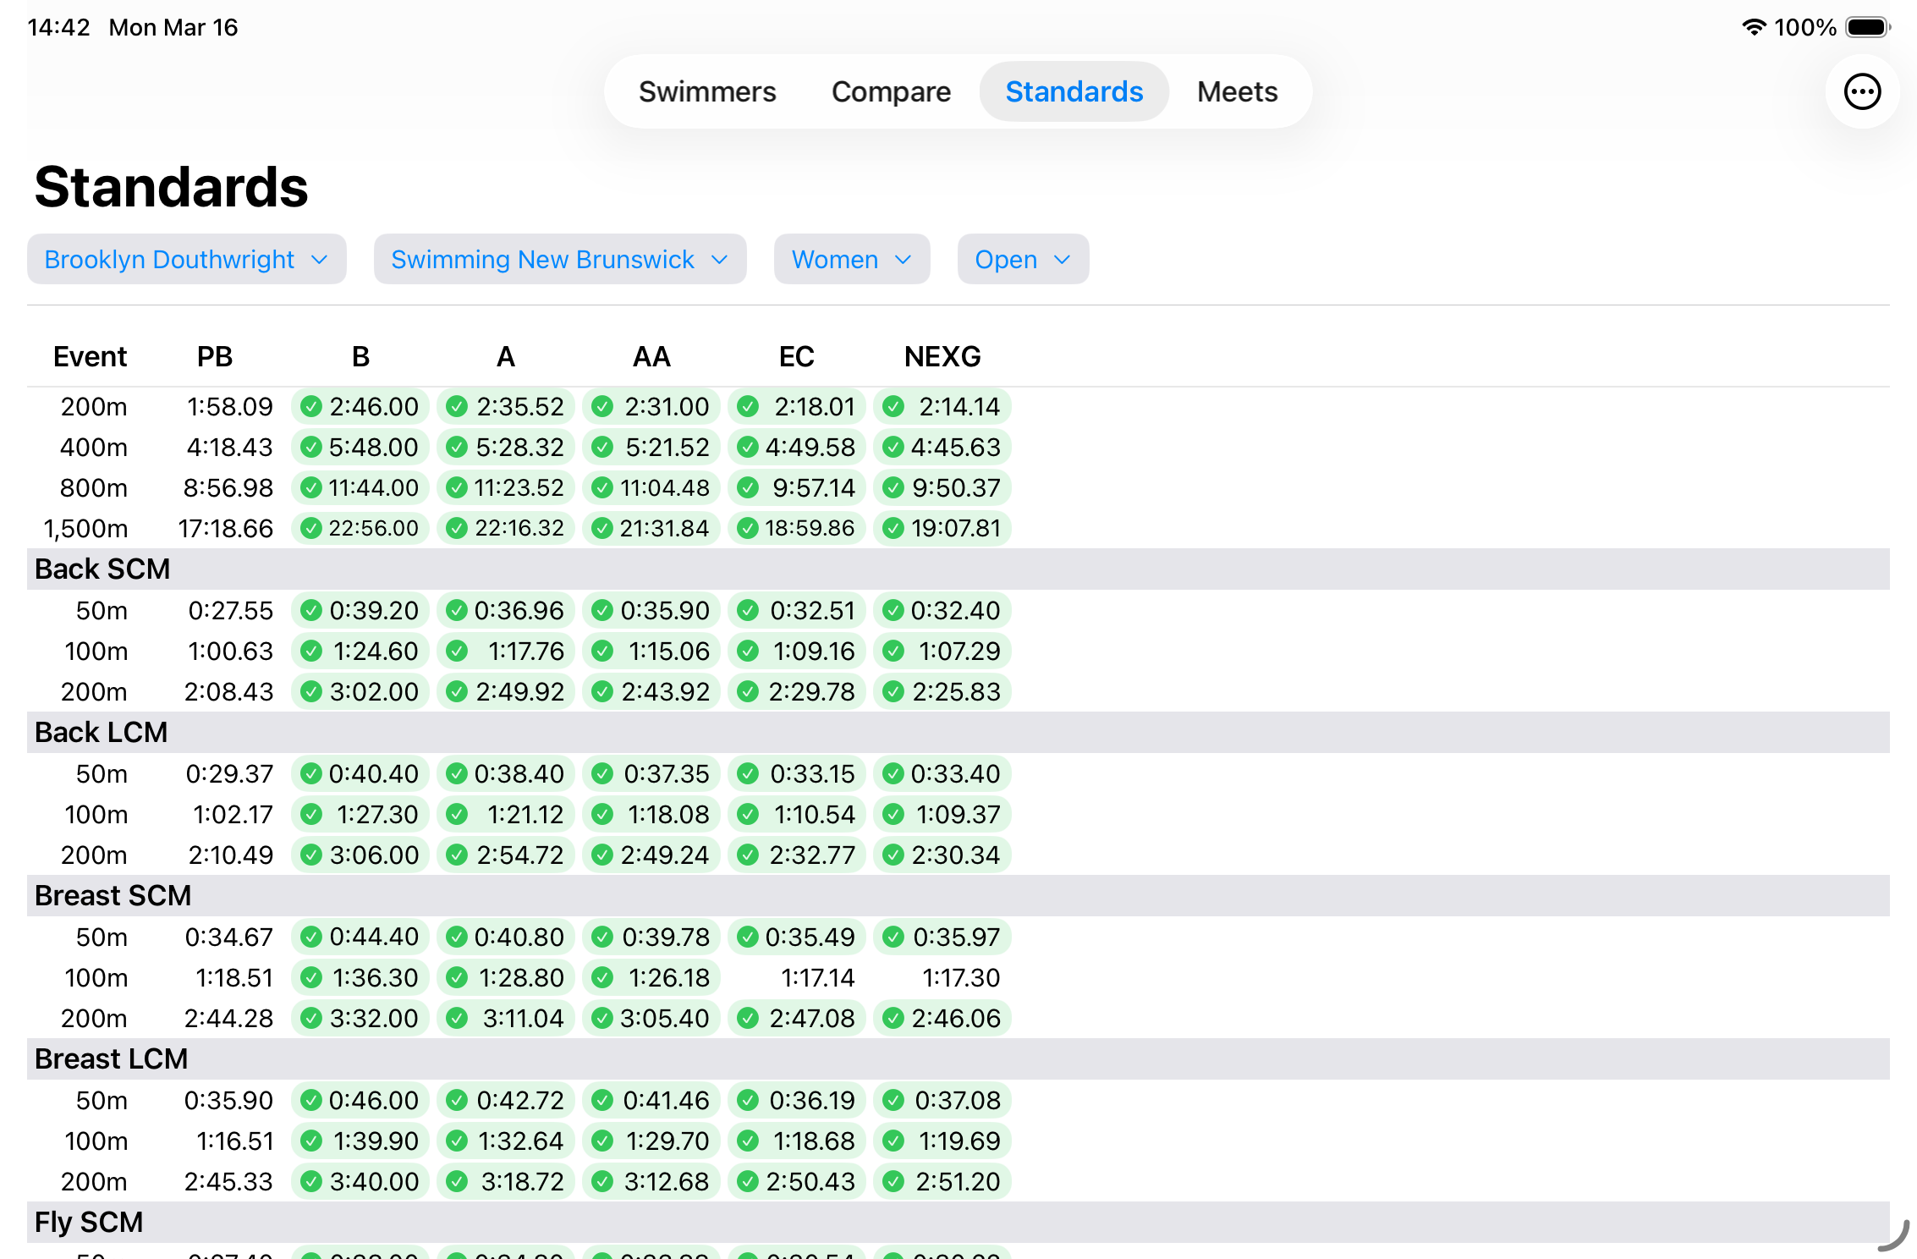This screenshot has height=1259, width=1917.
Task: Select the 1:17.14 EC standard cell
Action: (x=816, y=977)
